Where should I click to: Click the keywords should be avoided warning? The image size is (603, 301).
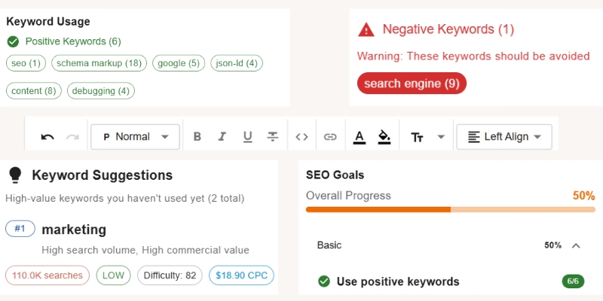point(473,56)
